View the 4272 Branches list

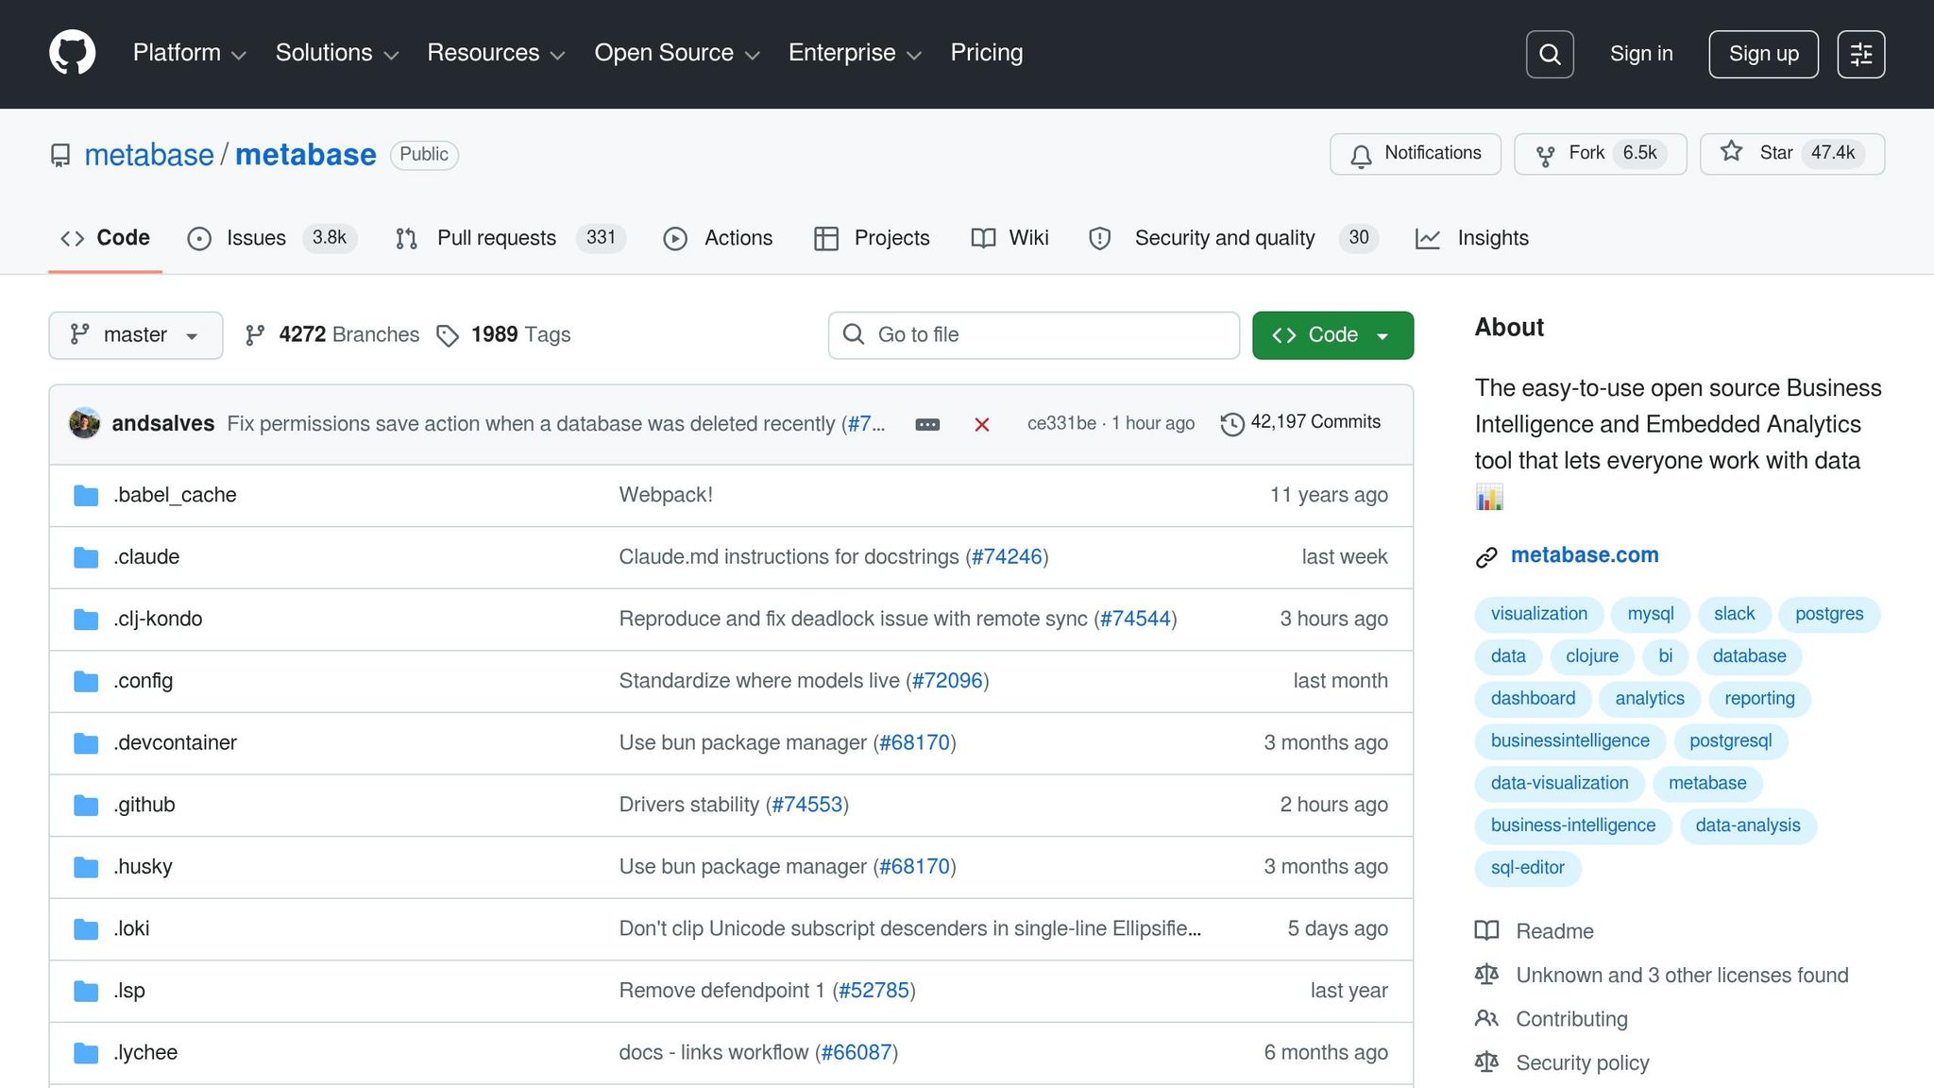click(331, 335)
